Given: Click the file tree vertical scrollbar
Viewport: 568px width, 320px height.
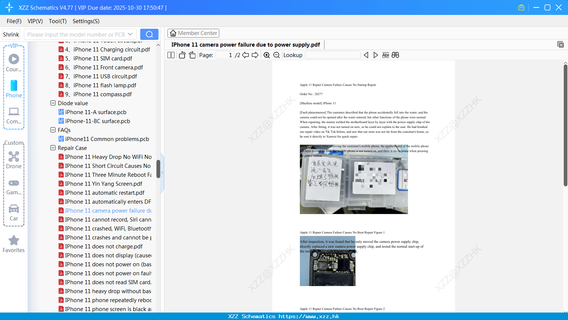Looking at the screenshot, I should click(158, 169).
